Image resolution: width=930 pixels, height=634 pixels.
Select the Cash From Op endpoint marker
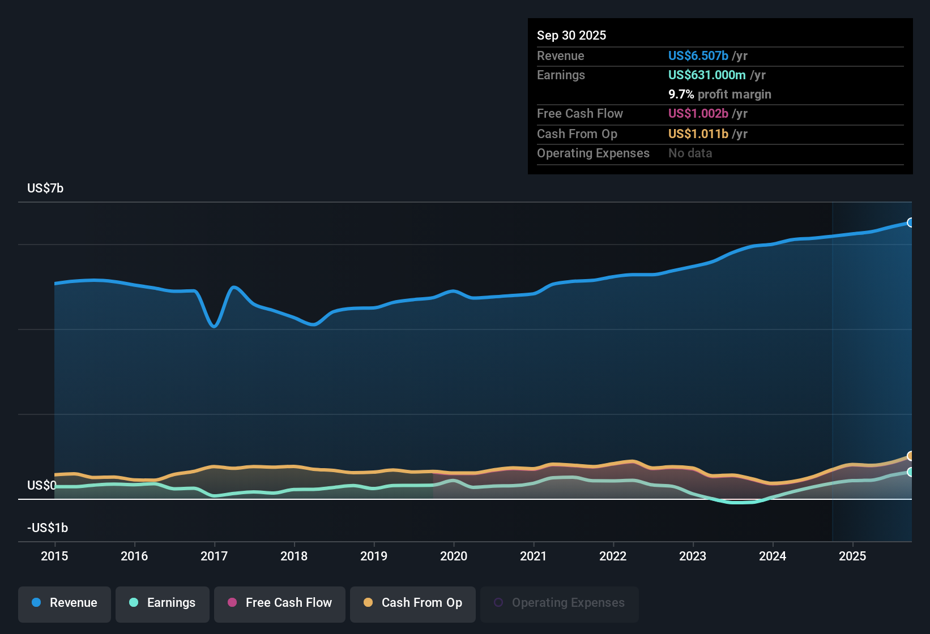point(911,455)
